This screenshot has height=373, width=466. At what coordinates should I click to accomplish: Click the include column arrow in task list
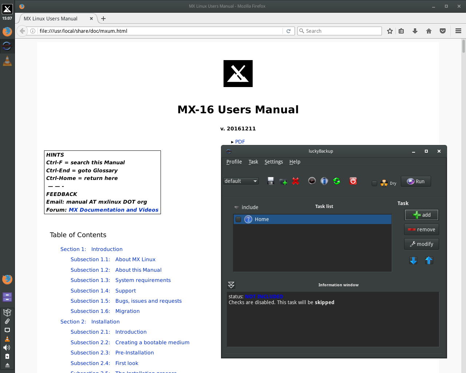(236, 207)
